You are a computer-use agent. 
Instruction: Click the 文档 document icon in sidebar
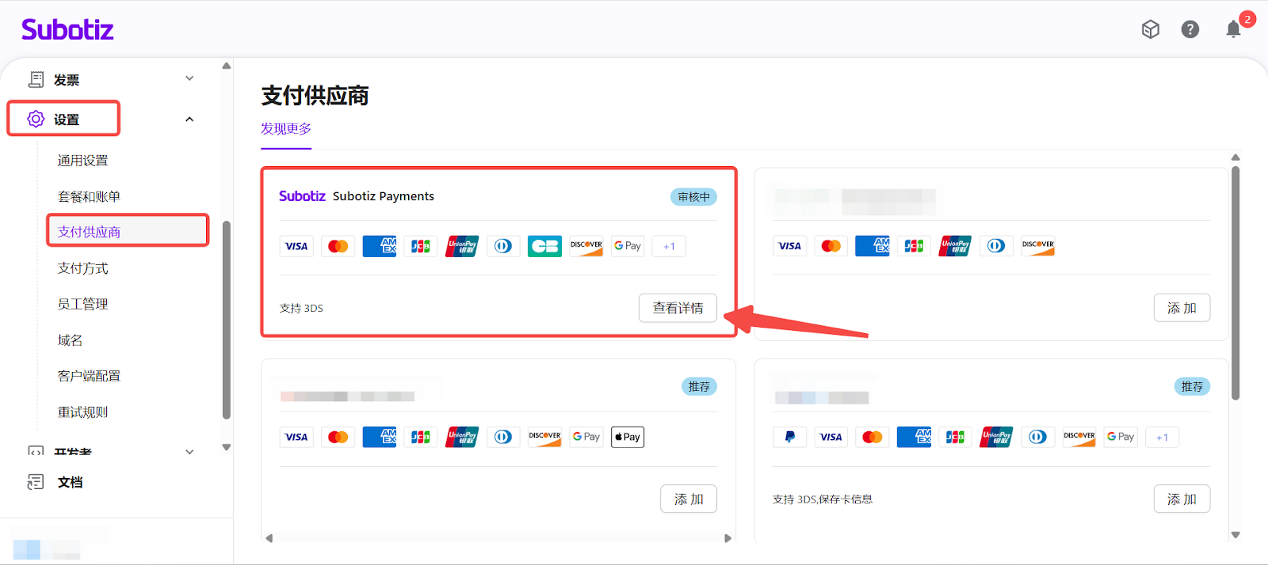[36, 482]
